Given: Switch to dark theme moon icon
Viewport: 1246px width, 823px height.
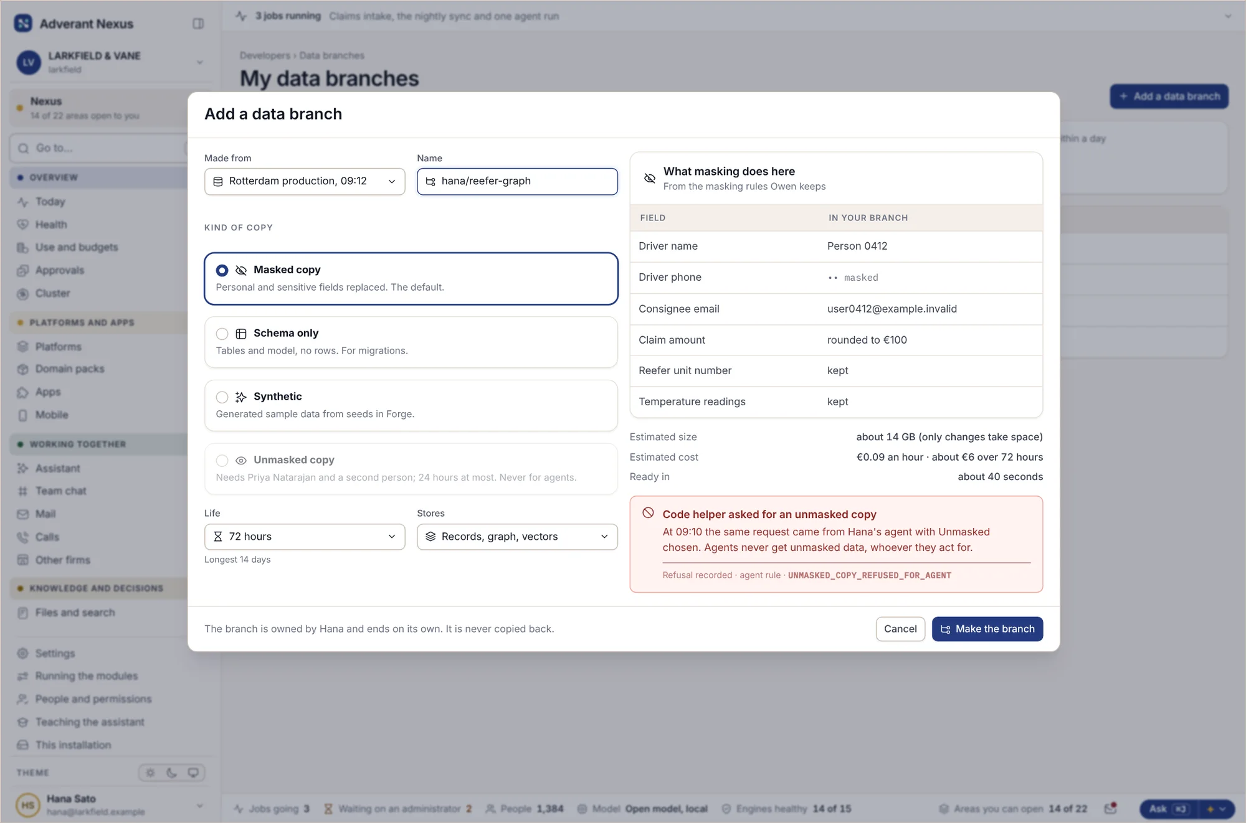Looking at the screenshot, I should [172, 773].
